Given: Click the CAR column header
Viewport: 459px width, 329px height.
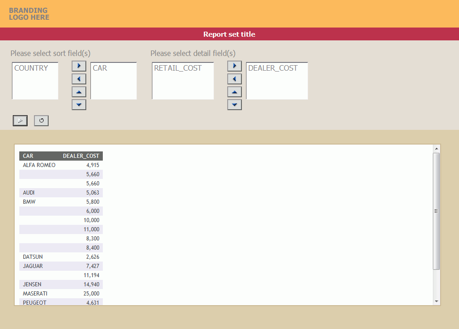Looking at the screenshot, I should tap(28, 156).
